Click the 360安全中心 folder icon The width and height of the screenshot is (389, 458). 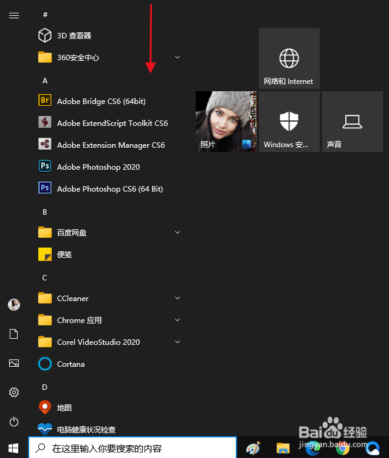click(x=44, y=57)
